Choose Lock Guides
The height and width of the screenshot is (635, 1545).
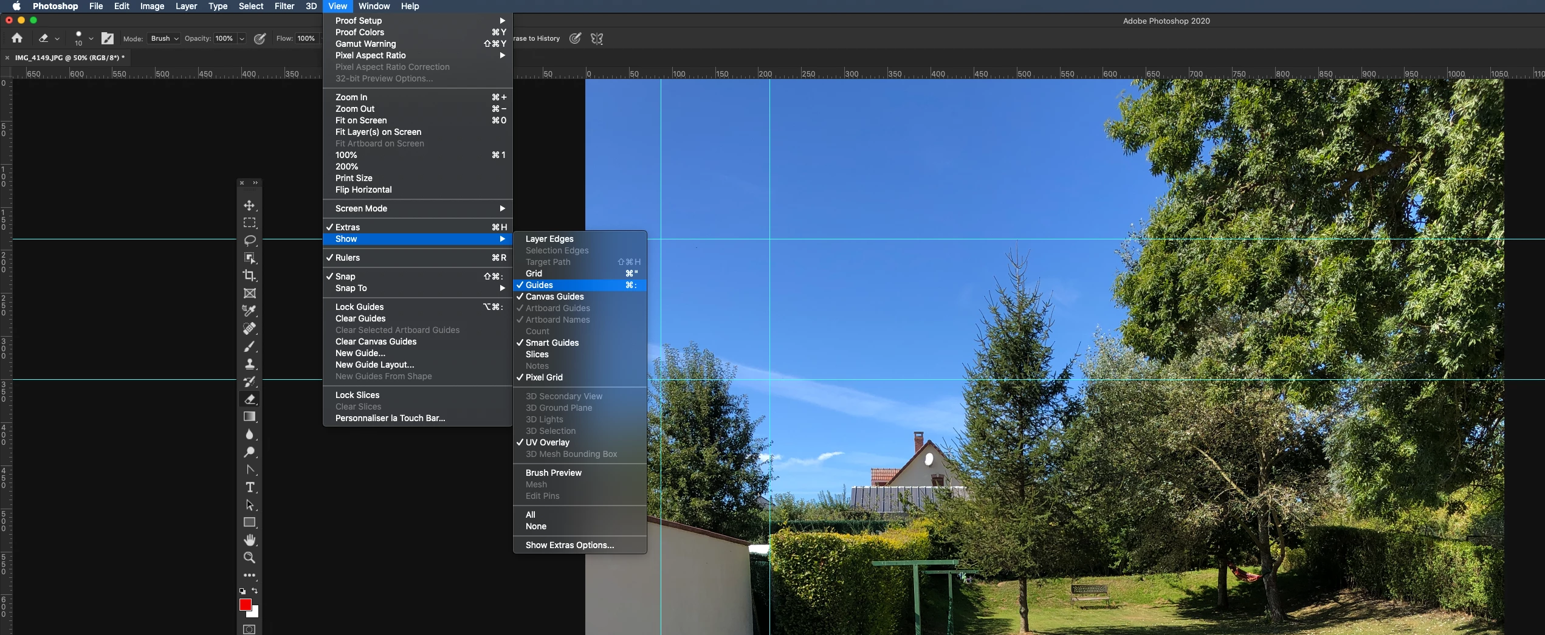[418, 307]
